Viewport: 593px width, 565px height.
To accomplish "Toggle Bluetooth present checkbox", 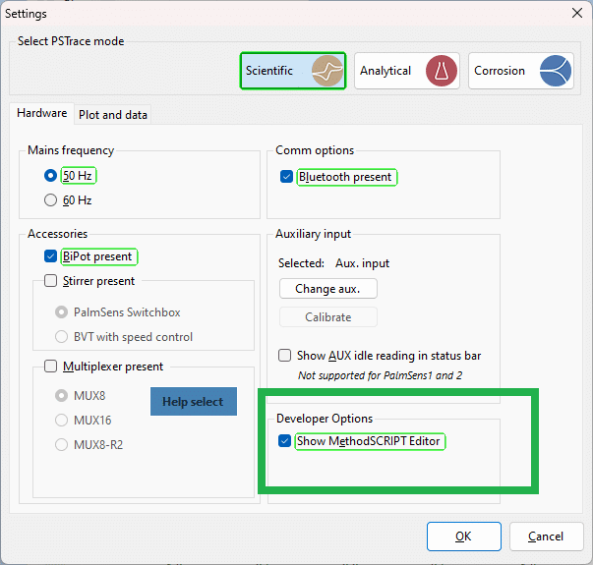I will pyautogui.click(x=286, y=177).
